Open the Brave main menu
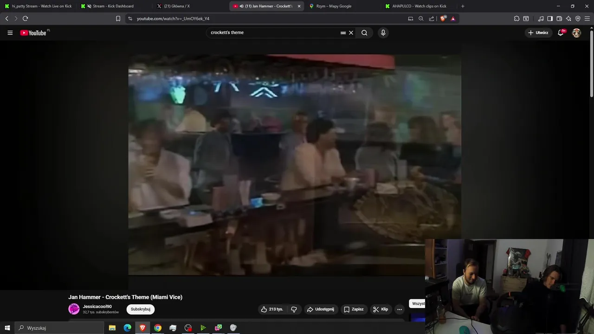 pyautogui.click(x=588, y=19)
